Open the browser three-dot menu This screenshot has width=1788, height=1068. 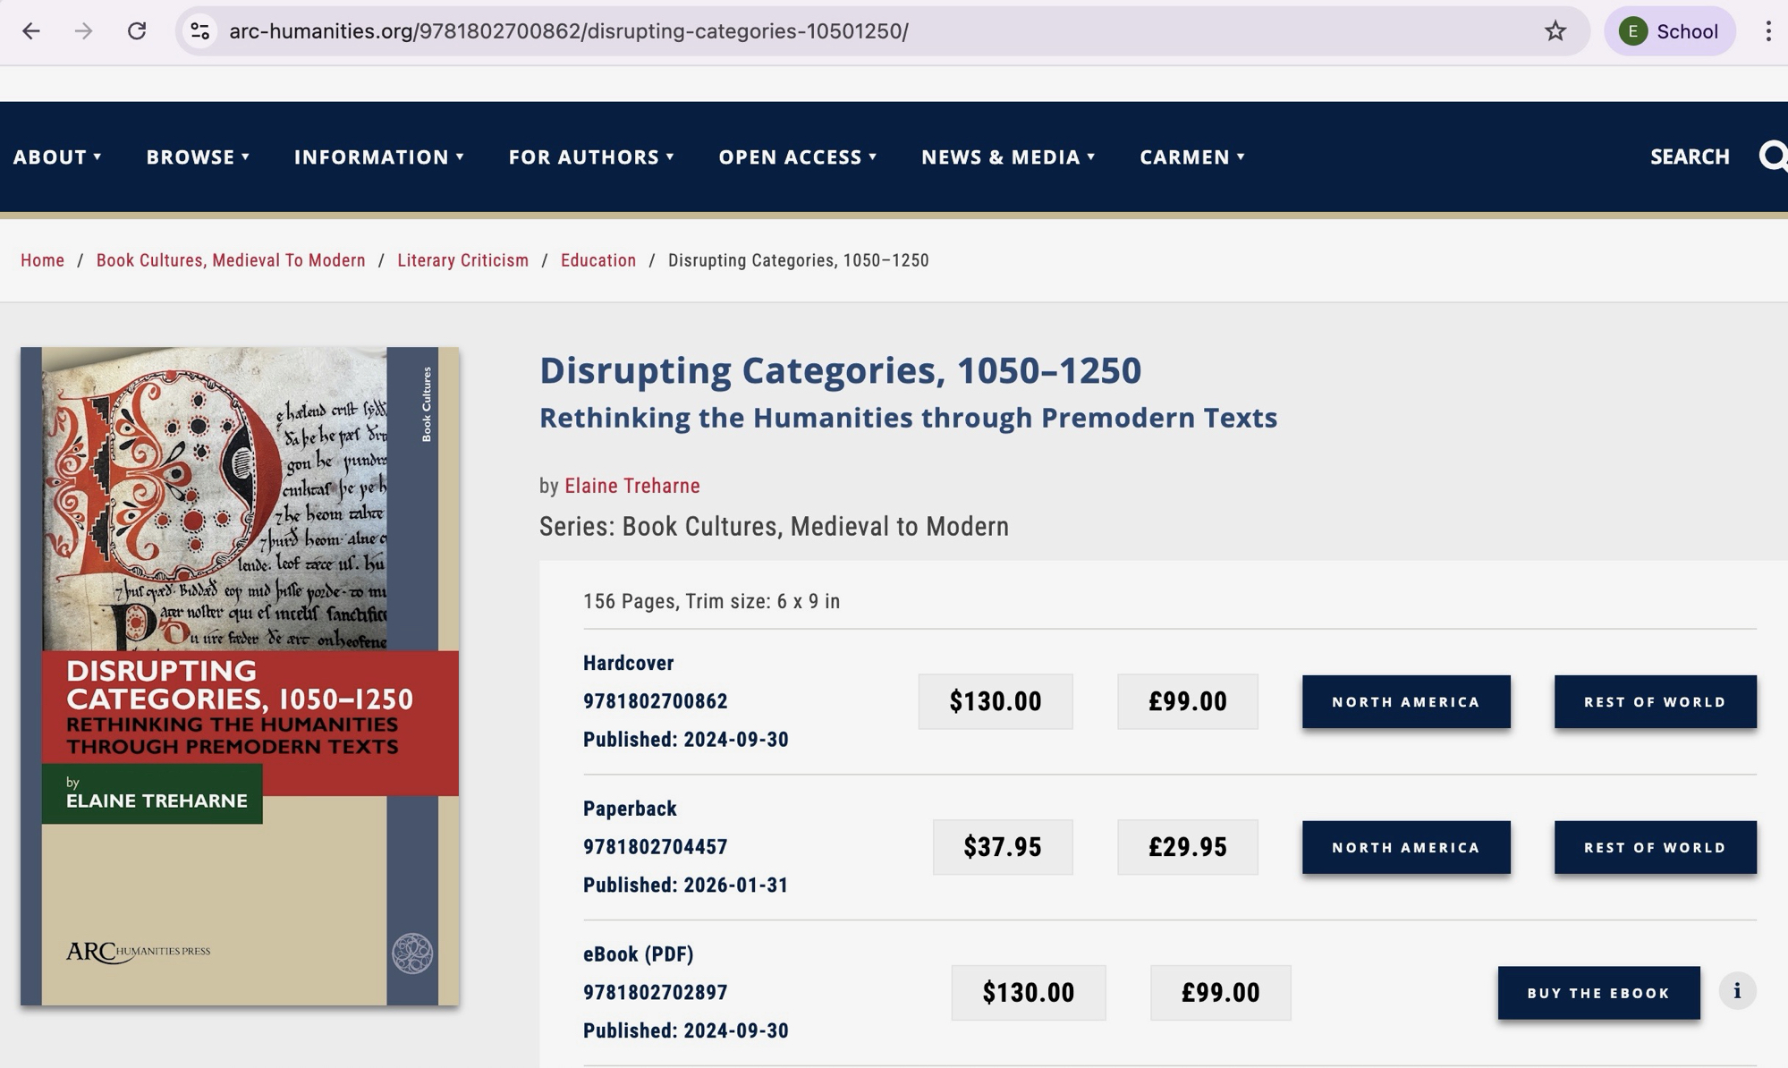tap(1767, 31)
